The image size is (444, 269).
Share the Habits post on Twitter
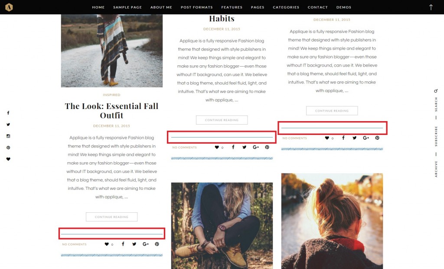(x=245, y=147)
